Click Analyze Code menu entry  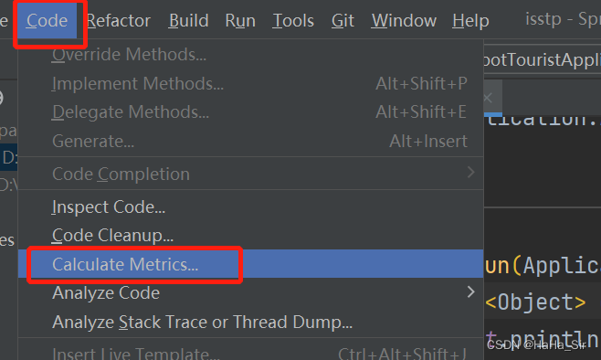[x=250, y=293]
